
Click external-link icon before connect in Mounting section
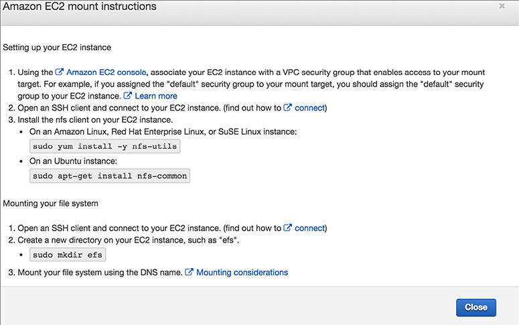[x=288, y=228]
